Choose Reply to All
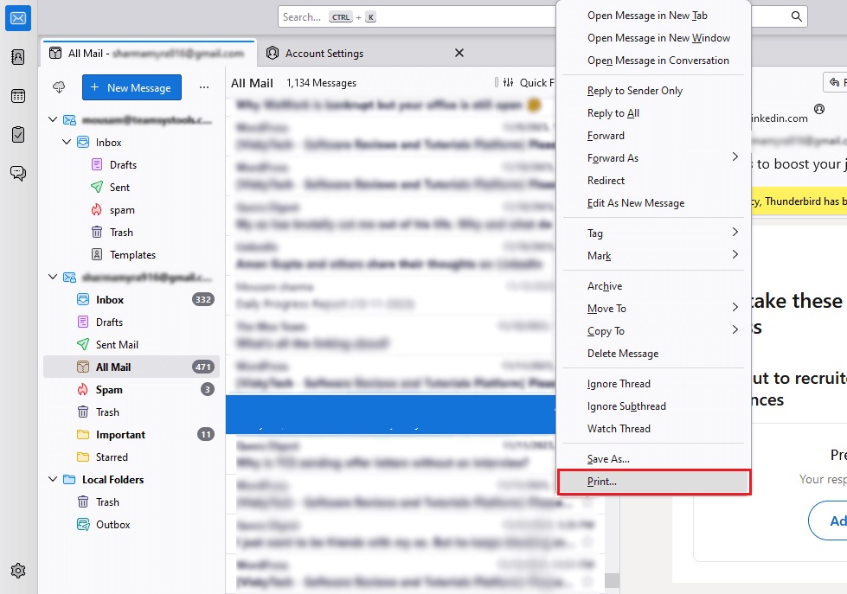Screen dimensions: 847x594 click(x=653, y=113)
